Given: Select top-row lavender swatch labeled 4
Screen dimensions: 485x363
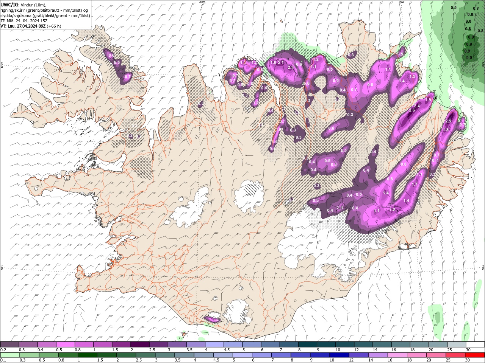Looking at the screenshot, I should [214, 344].
